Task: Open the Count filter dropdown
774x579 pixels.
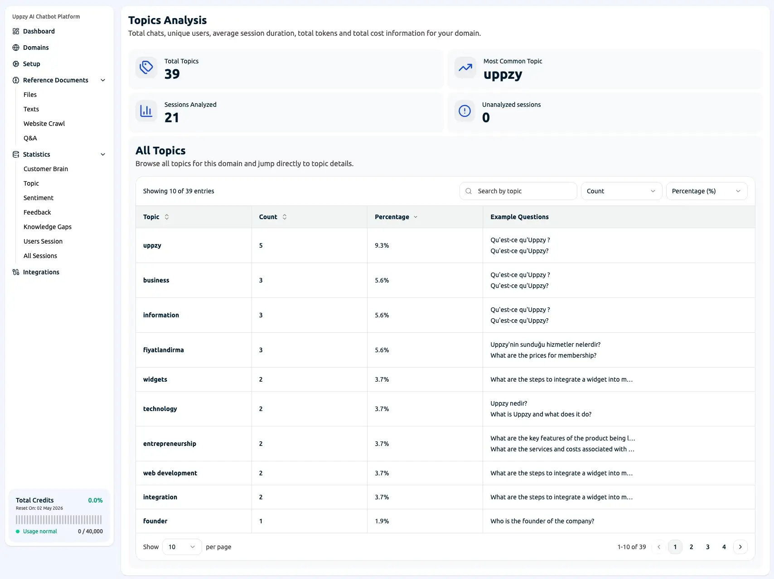Action: pyautogui.click(x=621, y=191)
